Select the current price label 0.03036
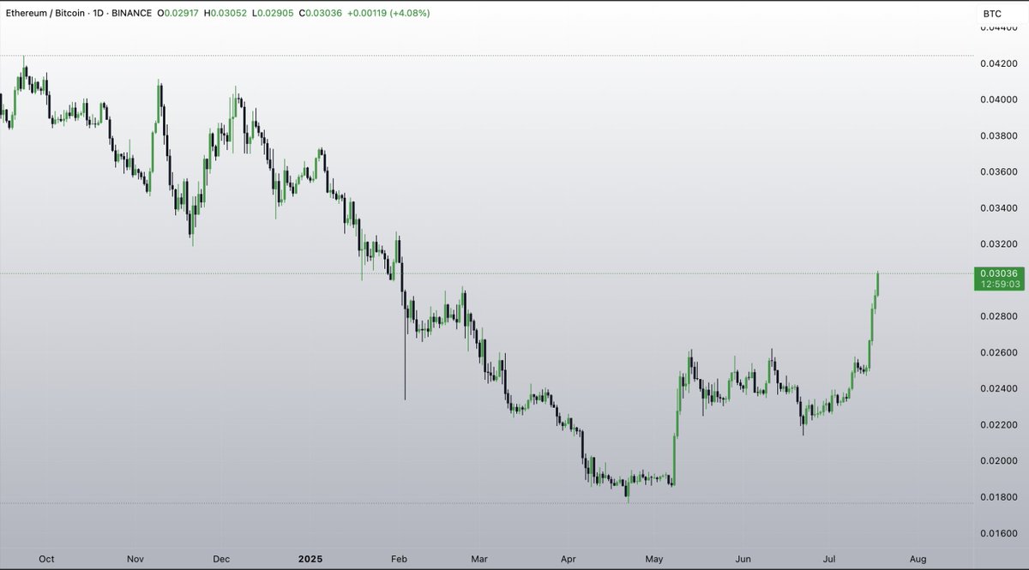The image size is (1029, 570). (1000, 273)
